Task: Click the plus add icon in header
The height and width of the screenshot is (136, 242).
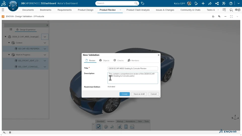Action: click(203, 3)
